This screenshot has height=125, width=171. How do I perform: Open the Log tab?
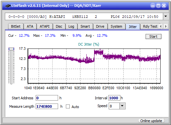(71, 26)
